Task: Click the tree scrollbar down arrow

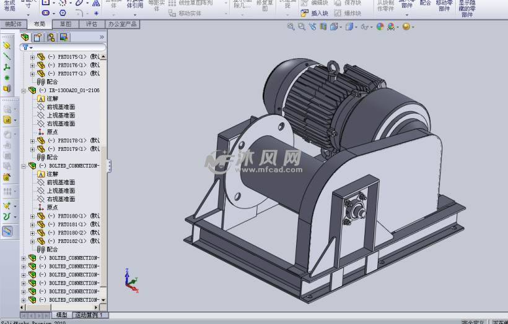Action: (x=103, y=300)
